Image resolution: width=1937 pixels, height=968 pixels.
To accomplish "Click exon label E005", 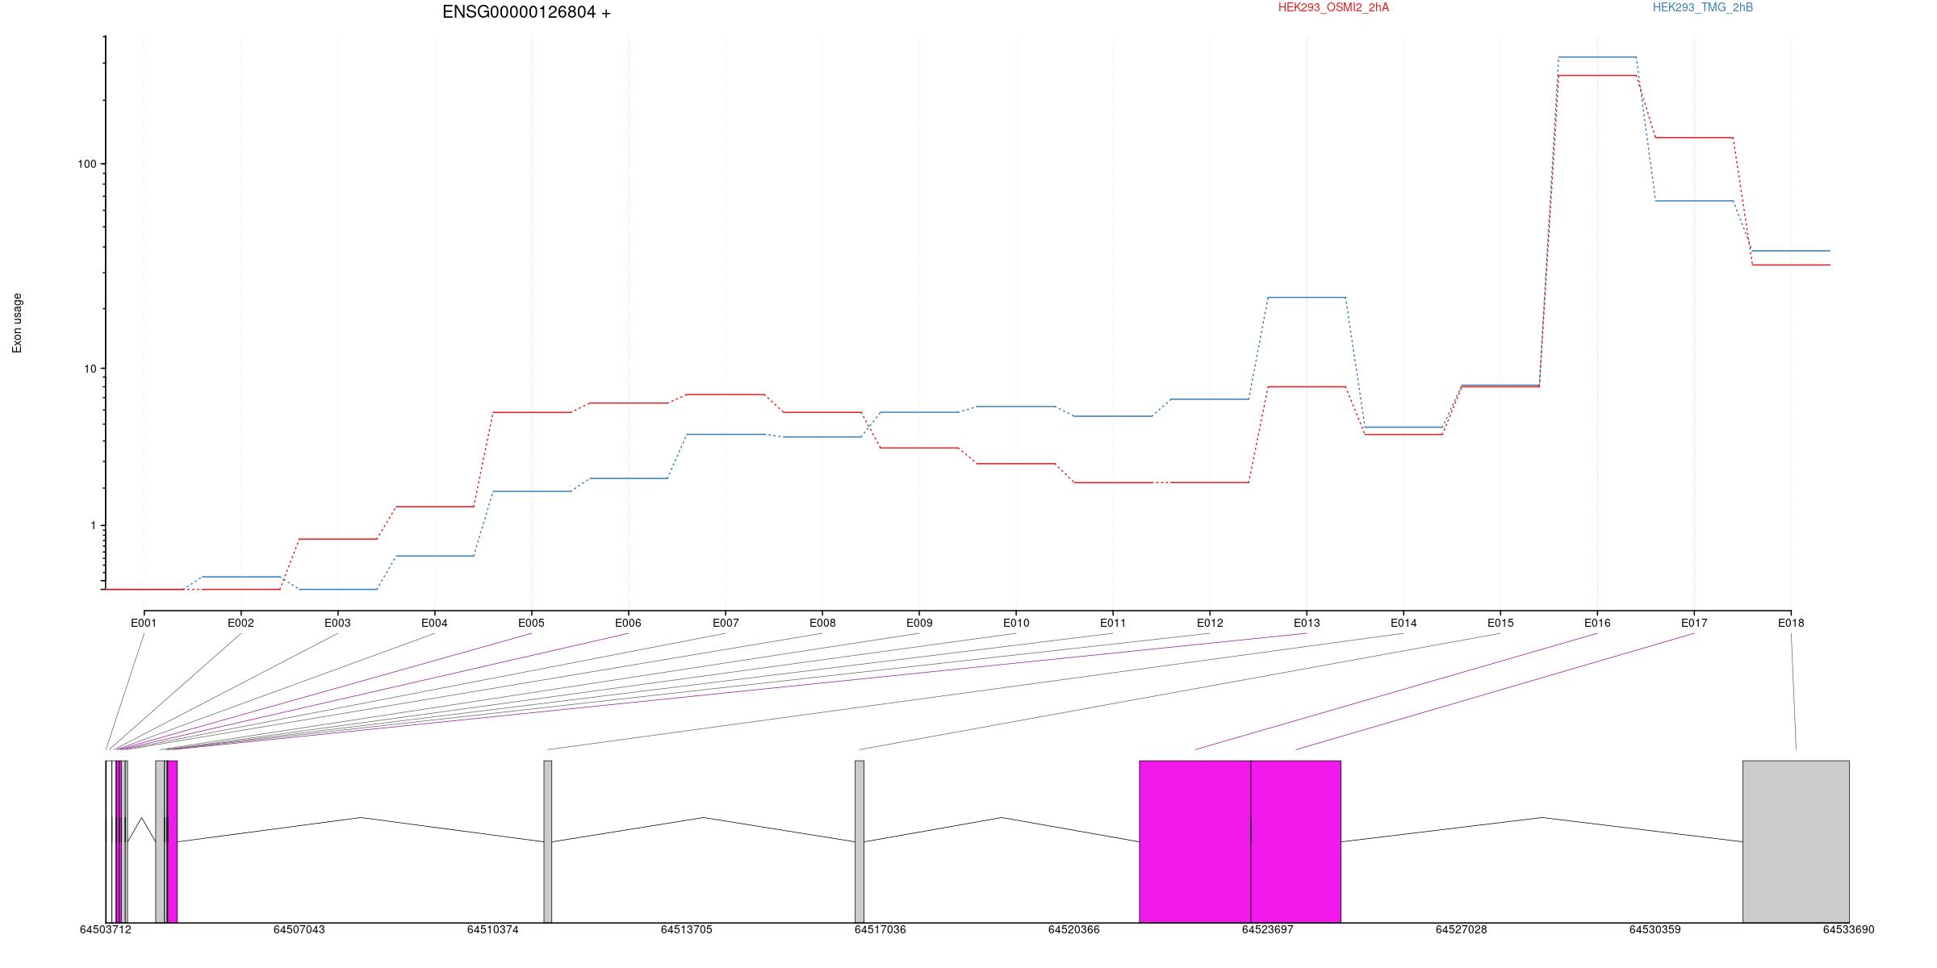I will click(x=531, y=623).
